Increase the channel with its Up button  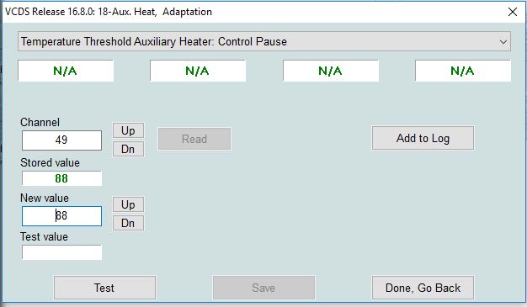(128, 130)
